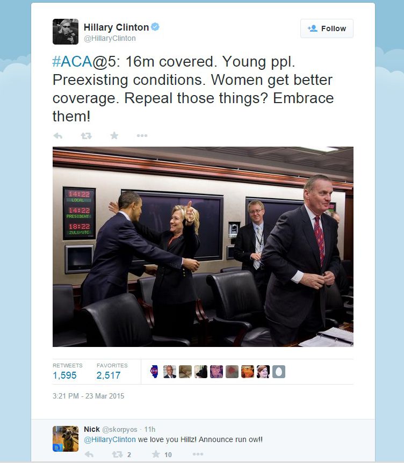Follow Hillary Clinton
404x463 pixels.
coord(327,28)
